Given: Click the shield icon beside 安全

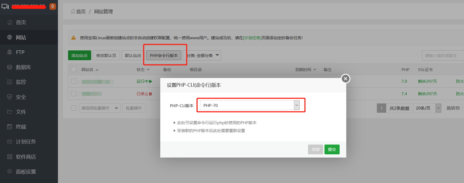Looking at the screenshot, I should [10, 97].
